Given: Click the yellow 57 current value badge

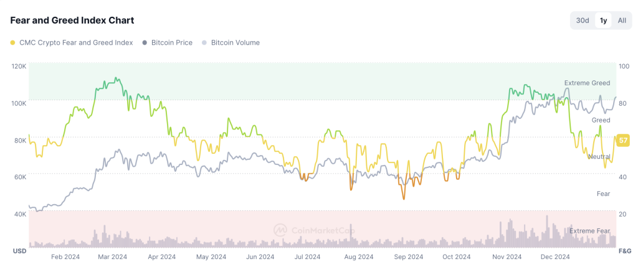Looking at the screenshot, I should (x=623, y=141).
